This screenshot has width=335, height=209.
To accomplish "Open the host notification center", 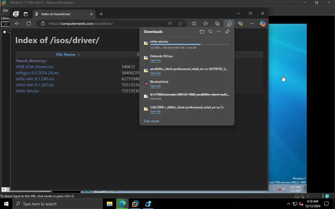I will (x=327, y=204).
